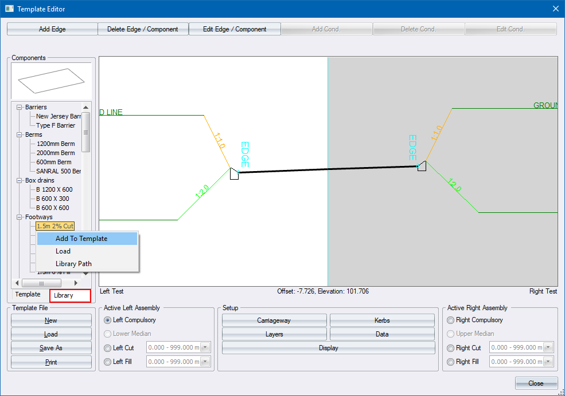Switch to the Template tab

[x=28, y=295]
